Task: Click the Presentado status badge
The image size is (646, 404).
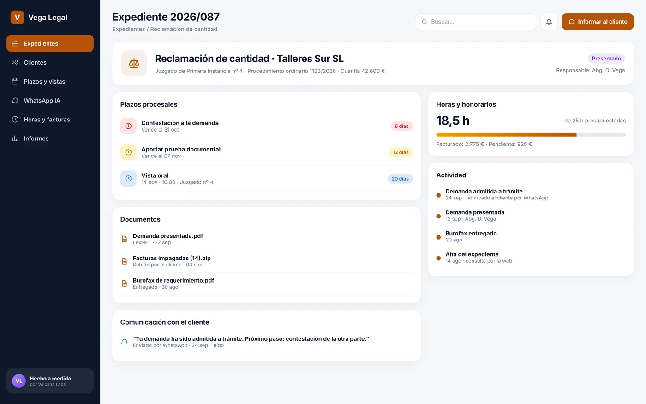Action: [606, 59]
